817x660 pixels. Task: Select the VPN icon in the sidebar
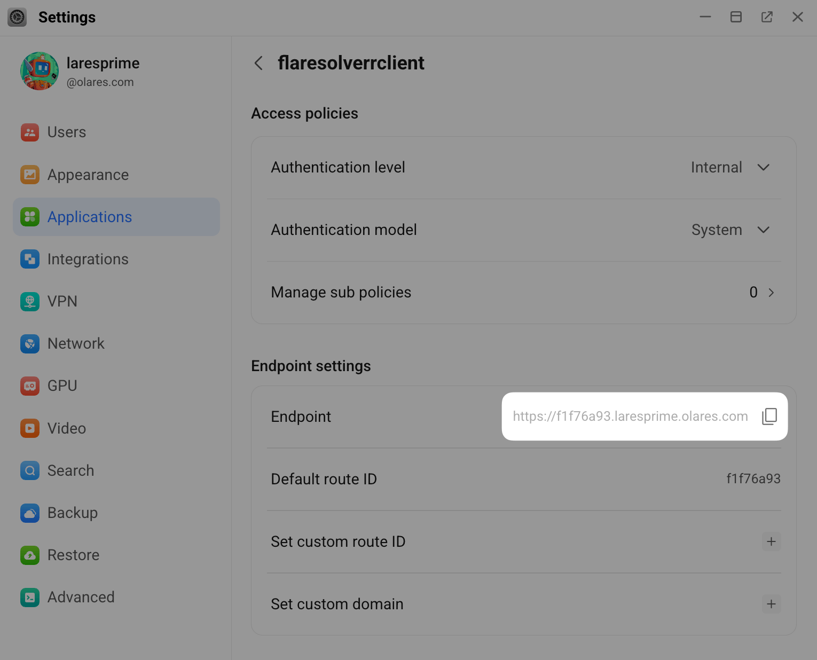coord(30,302)
